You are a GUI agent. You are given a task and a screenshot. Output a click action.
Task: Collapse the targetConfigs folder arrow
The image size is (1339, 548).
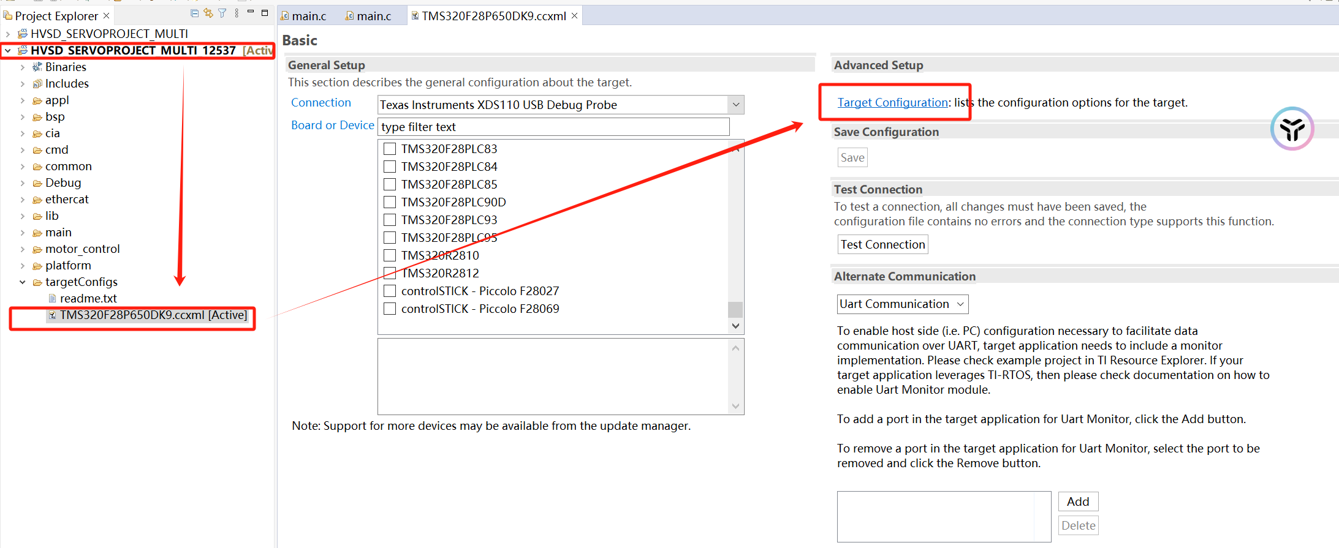22,282
